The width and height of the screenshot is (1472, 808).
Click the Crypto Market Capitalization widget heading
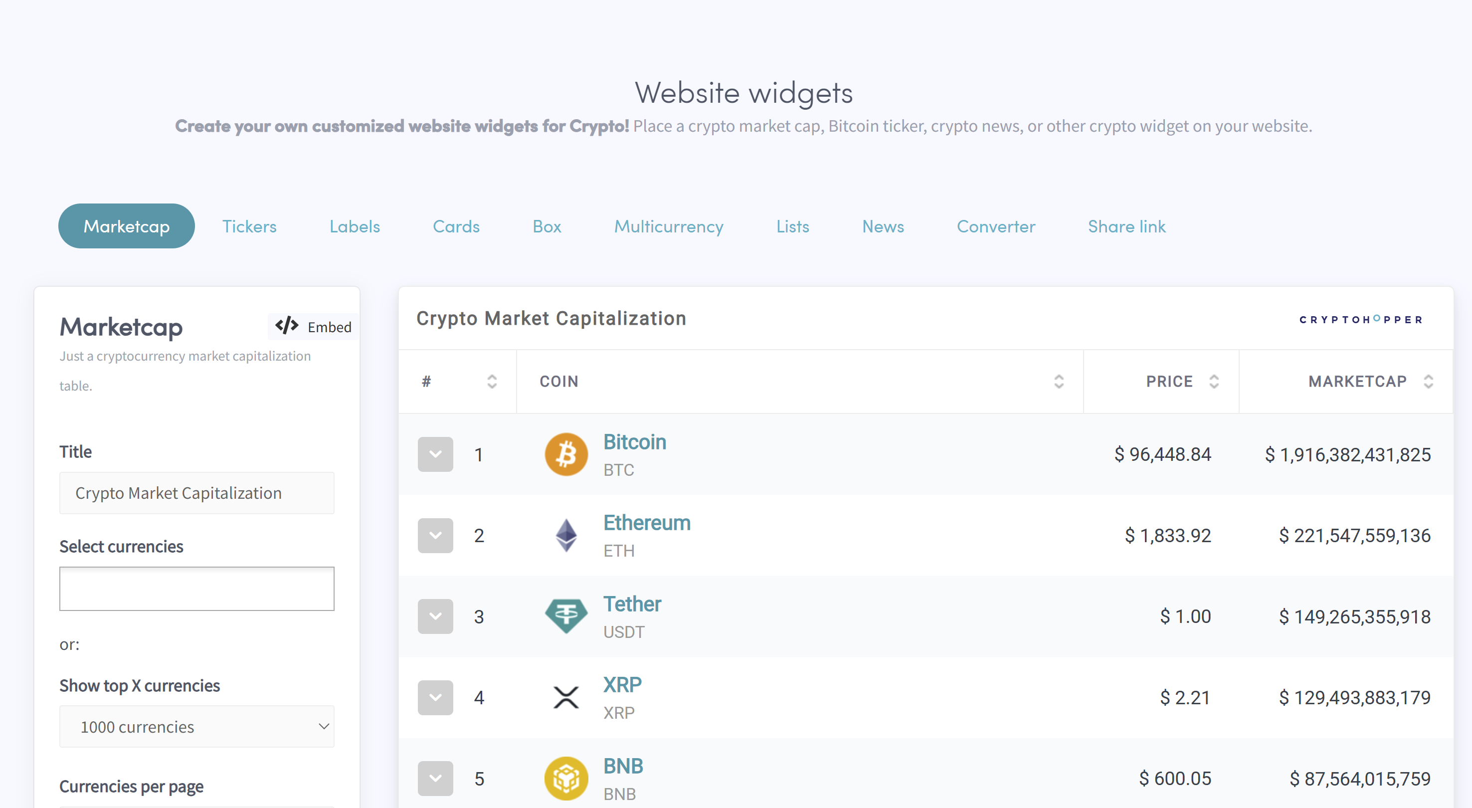coord(551,318)
